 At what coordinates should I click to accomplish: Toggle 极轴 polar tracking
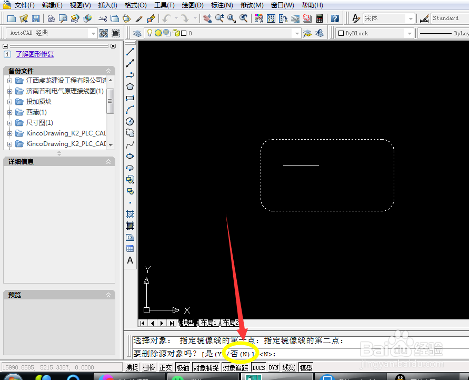183,367
